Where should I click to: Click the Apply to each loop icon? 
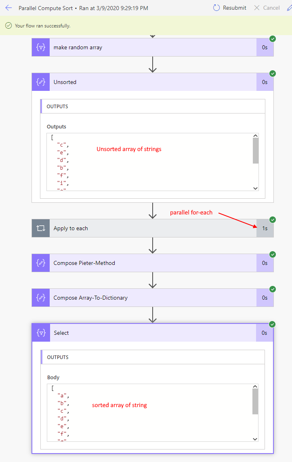pyautogui.click(x=40, y=228)
